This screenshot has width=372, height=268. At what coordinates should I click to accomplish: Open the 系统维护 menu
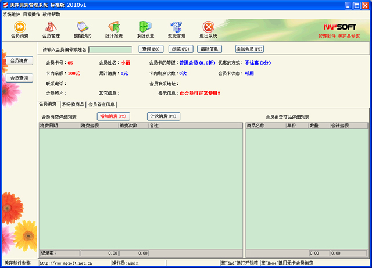point(11,14)
